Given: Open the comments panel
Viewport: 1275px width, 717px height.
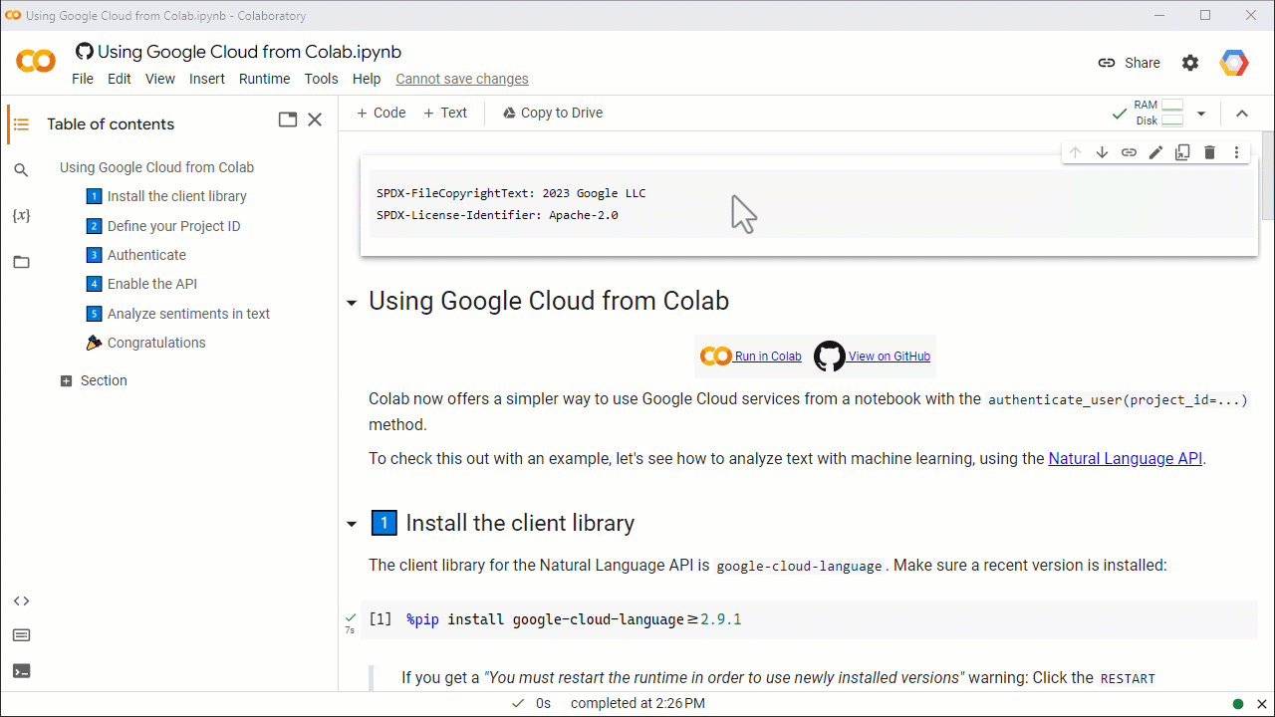Looking at the screenshot, I should pos(21,634).
